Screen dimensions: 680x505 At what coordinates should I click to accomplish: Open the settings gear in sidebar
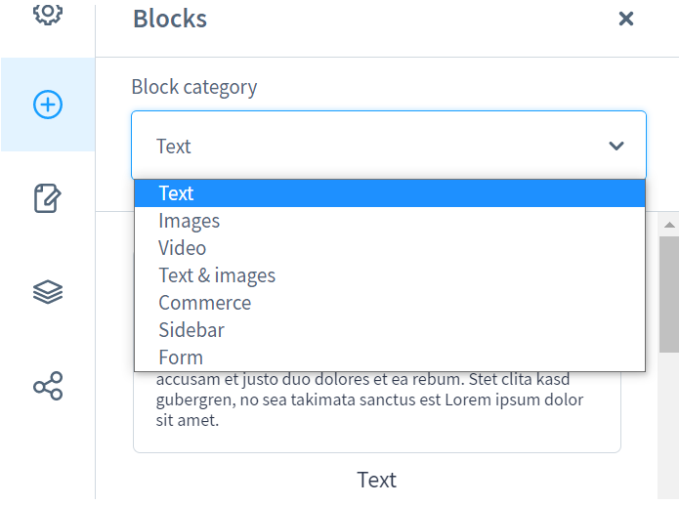(x=48, y=14)
